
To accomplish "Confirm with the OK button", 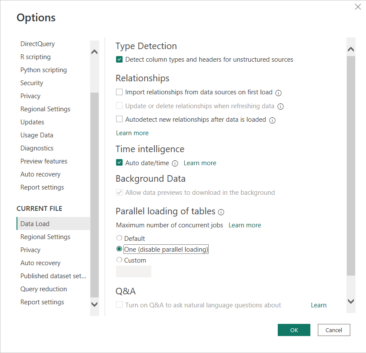I will (x=294, y=330).
